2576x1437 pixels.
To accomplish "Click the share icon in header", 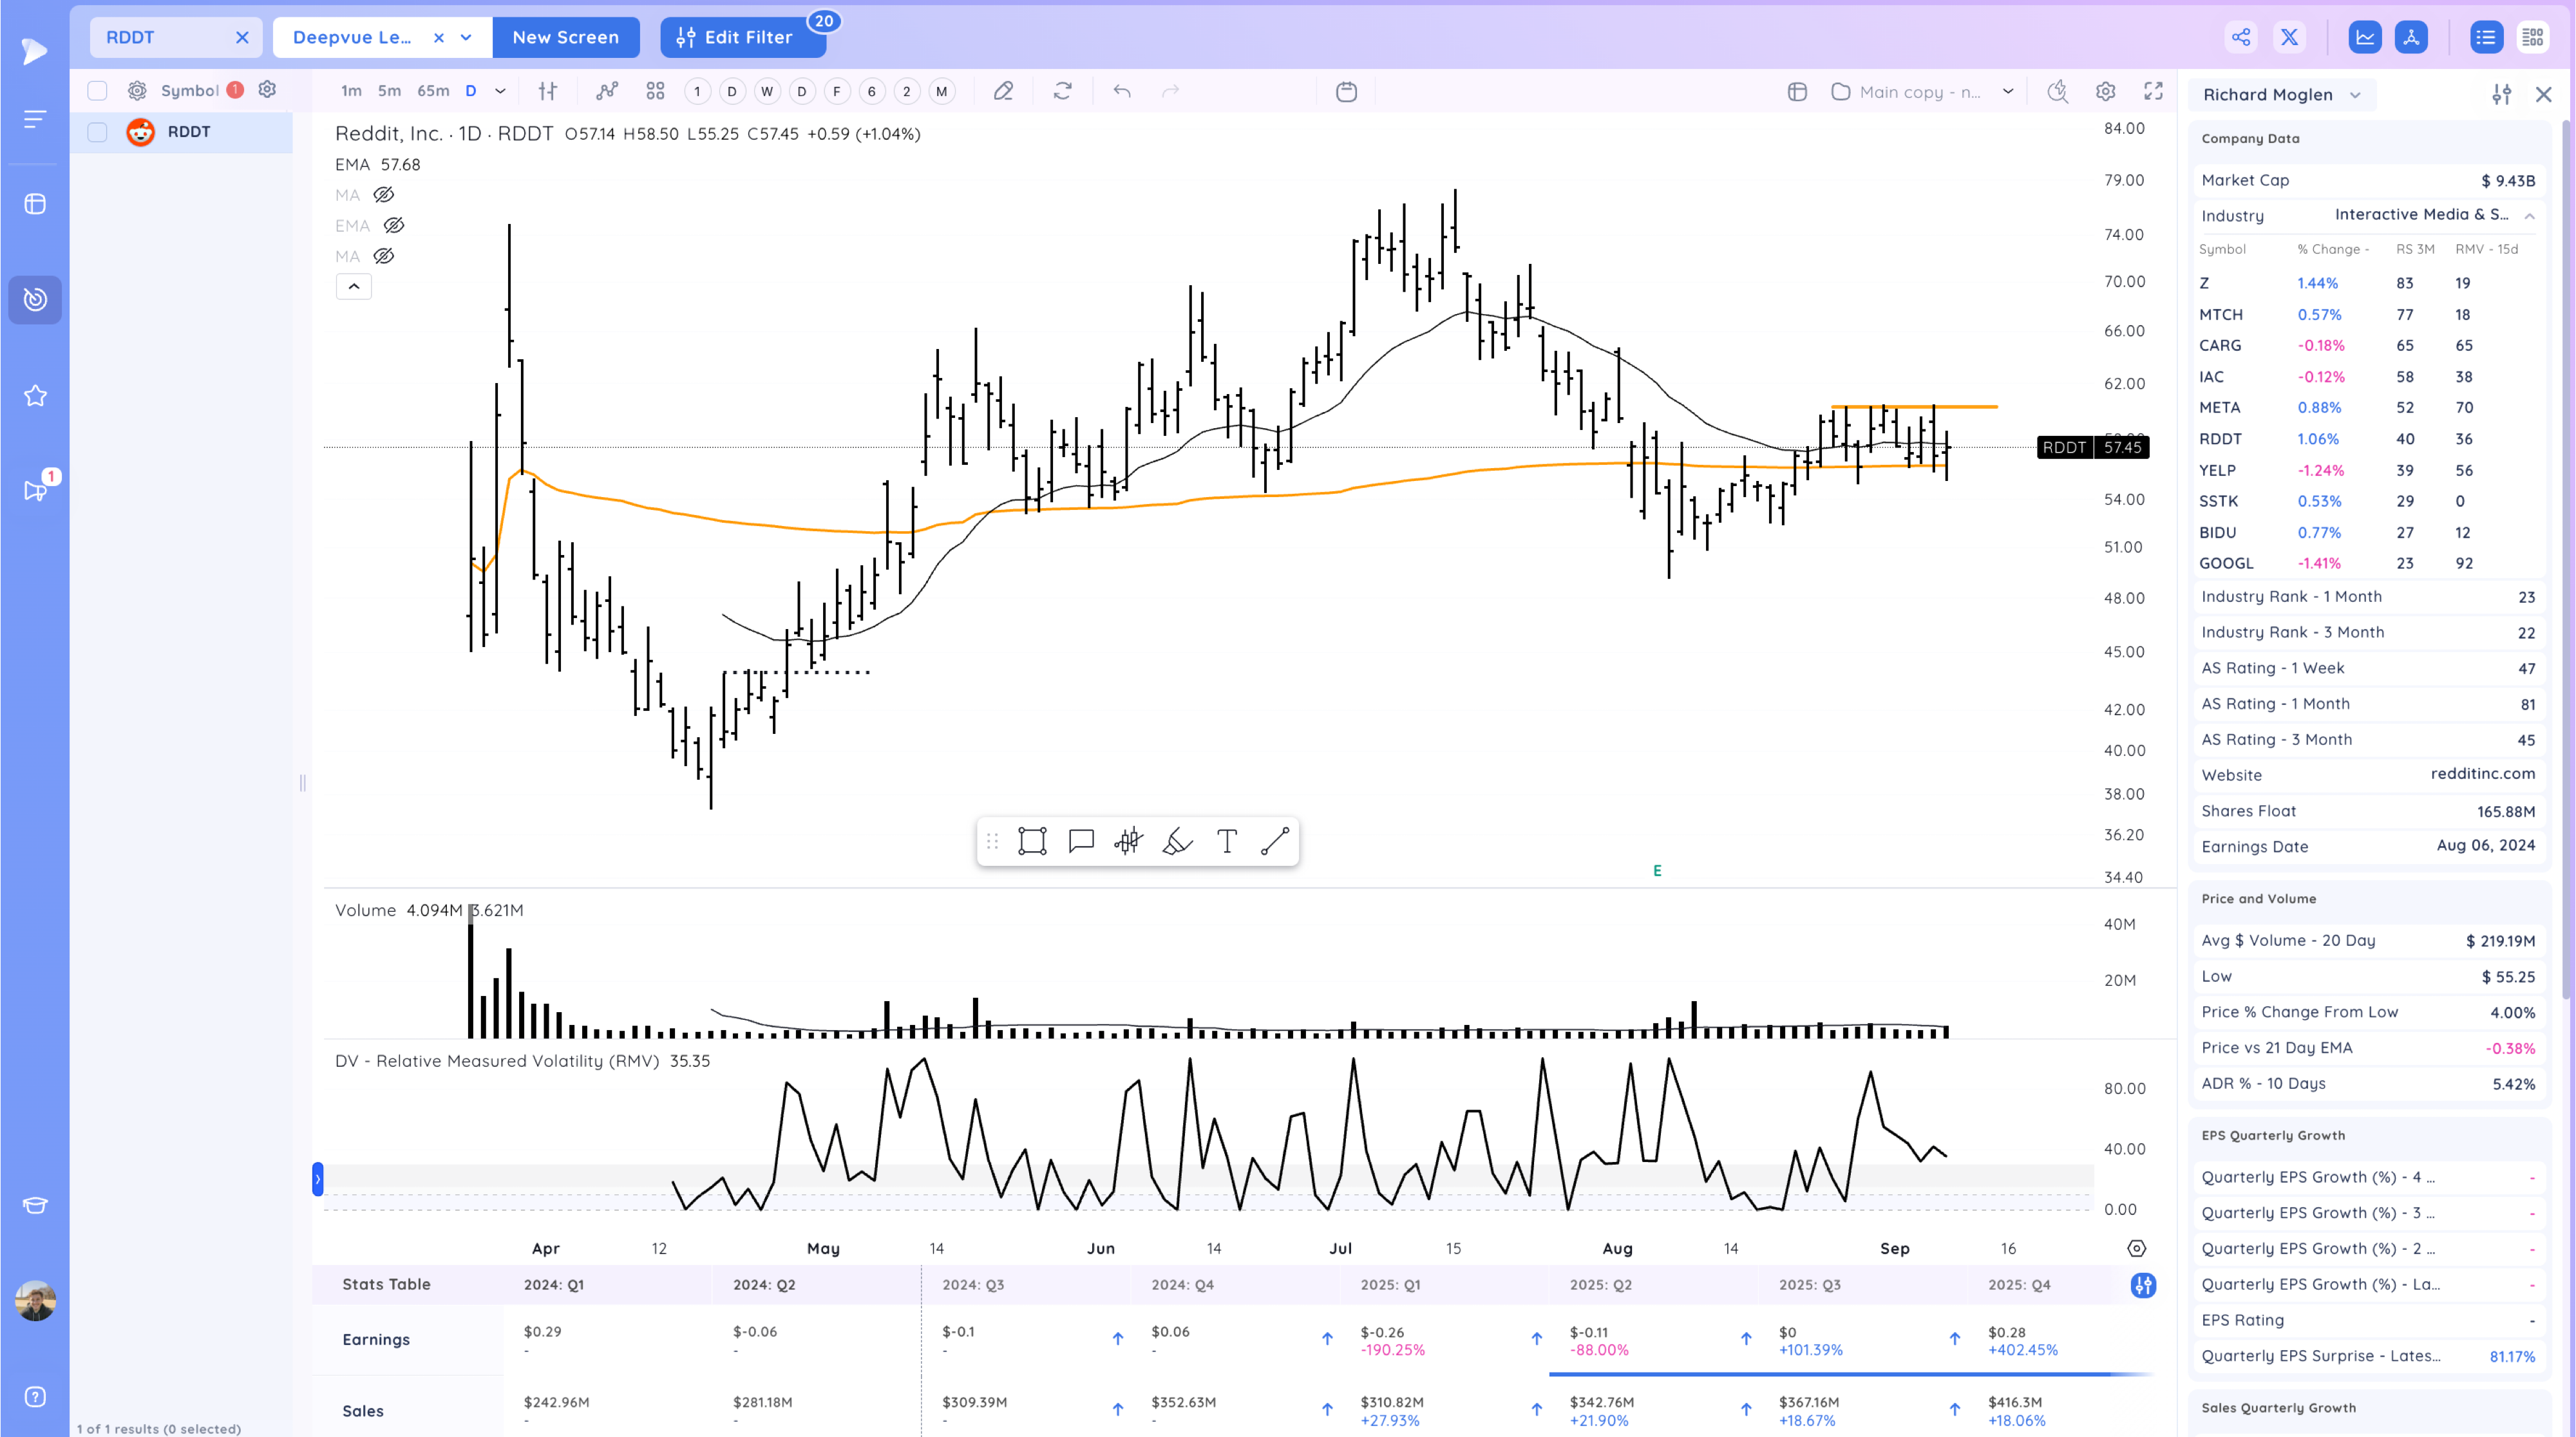I will 2241,37.
